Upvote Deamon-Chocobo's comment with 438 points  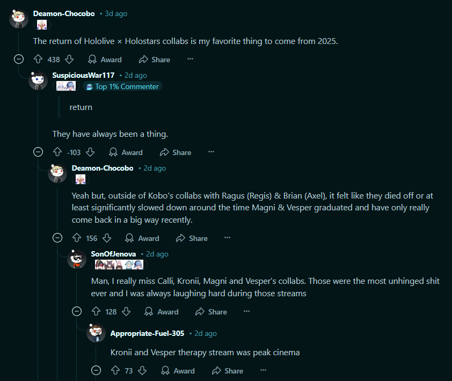(38, 60)
